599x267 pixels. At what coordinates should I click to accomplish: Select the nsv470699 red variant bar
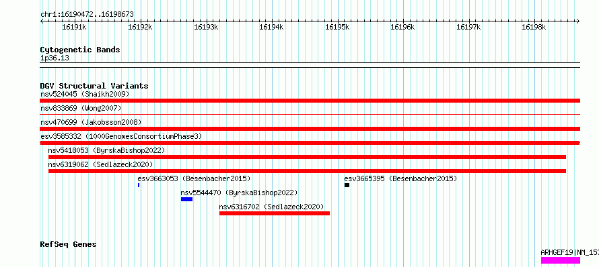click(x=310, y=129)
